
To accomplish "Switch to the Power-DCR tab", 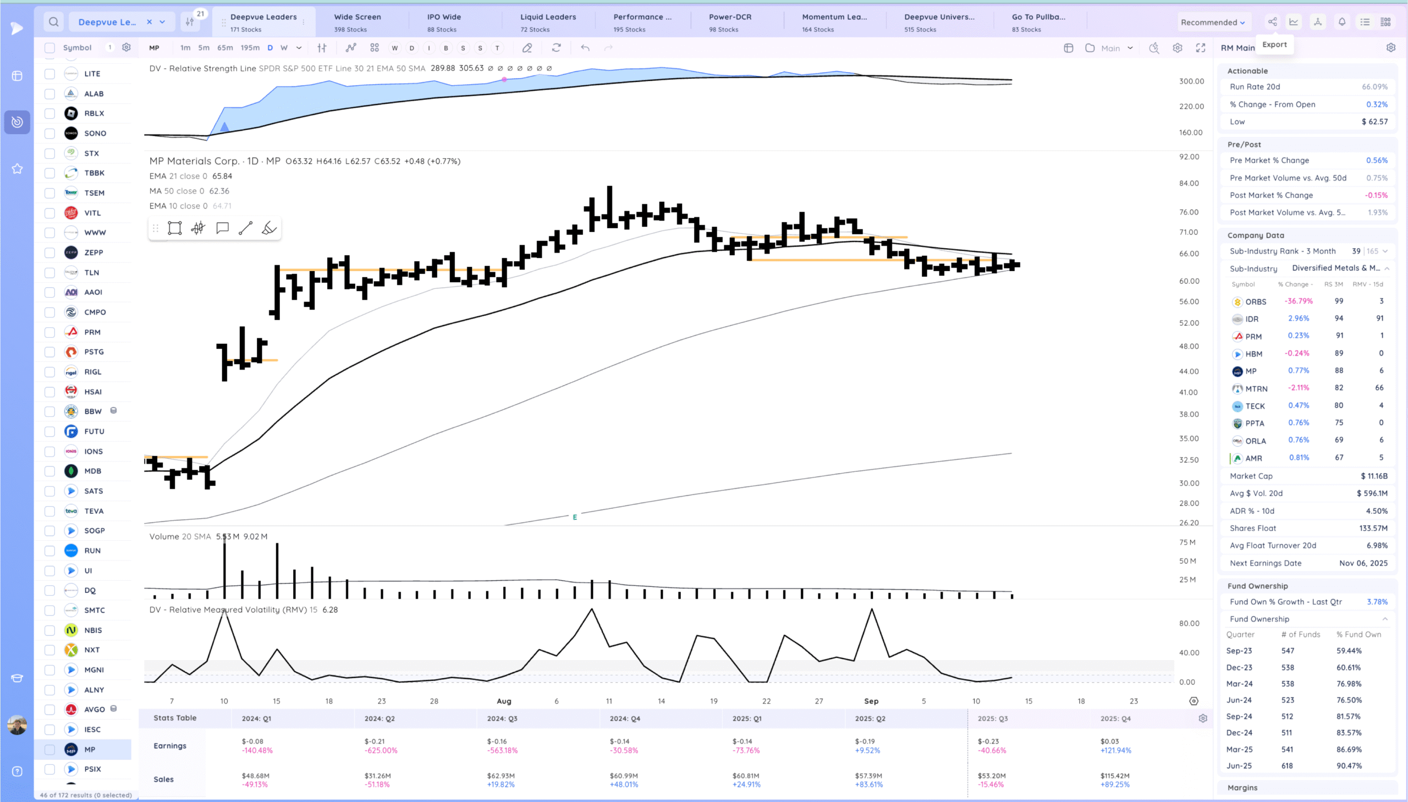I will [730, 22].
